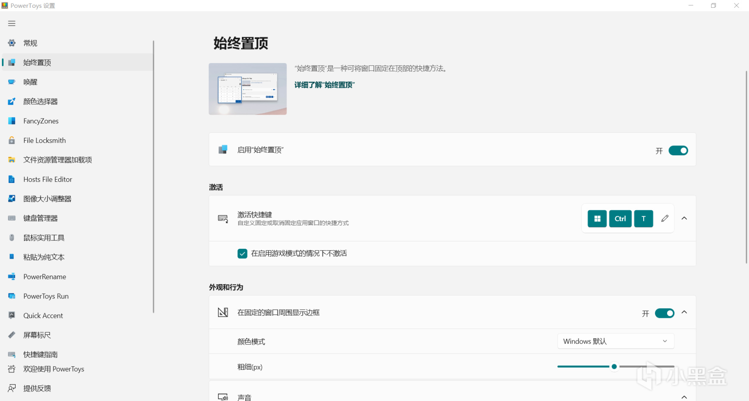Click the main content vertical scrollbar
This screenshot has height=401, width=749.
tap(746, 167)
